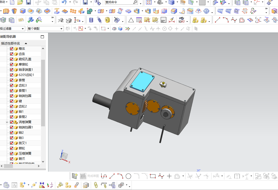Click the 查找命令 search field
The image size is (278, 190).
[118, 2]
